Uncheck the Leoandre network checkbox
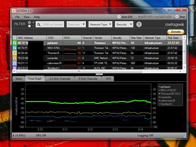Screen dimensions: 196x147 click(x=15, y=58)
